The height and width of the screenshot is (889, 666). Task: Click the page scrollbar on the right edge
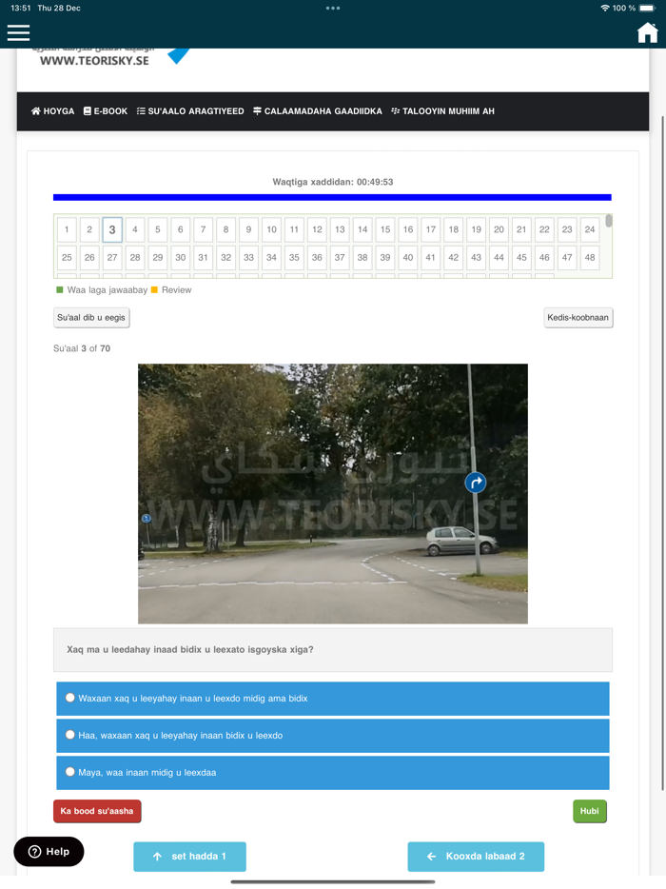[x=663, y=454]
